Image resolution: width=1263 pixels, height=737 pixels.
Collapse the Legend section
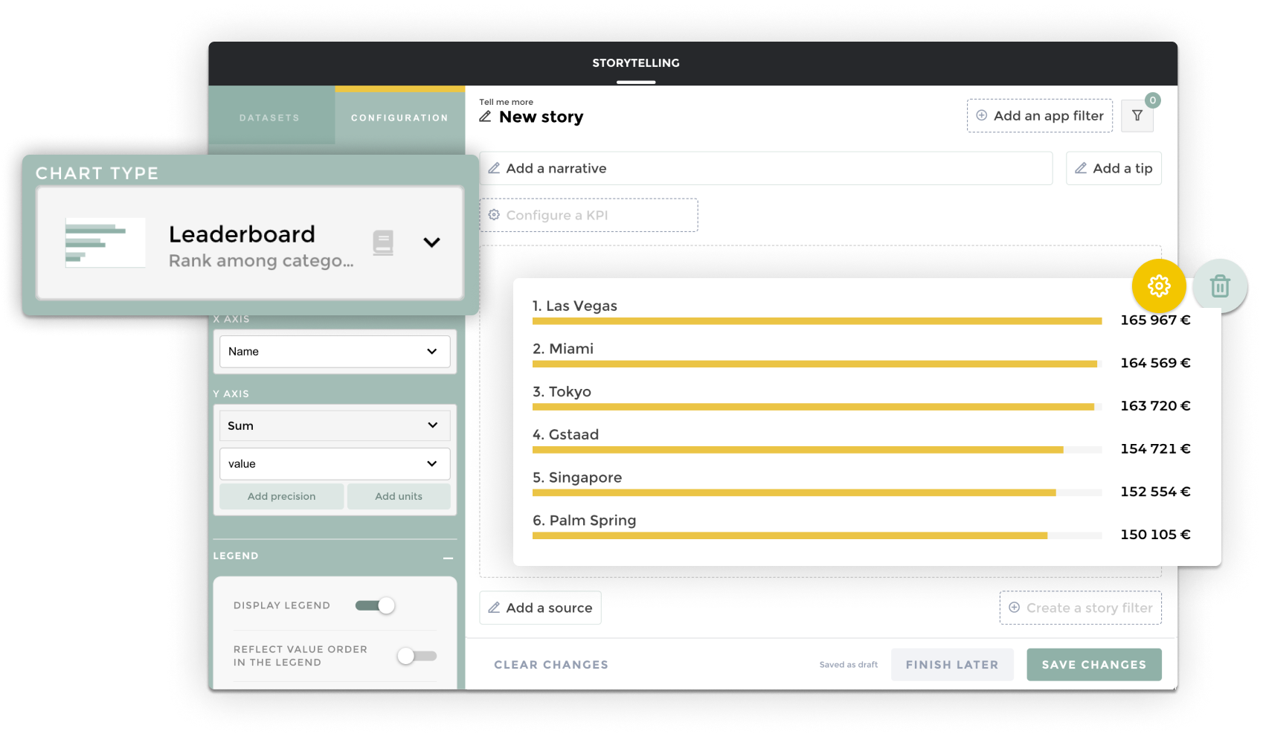pos(448,557)
